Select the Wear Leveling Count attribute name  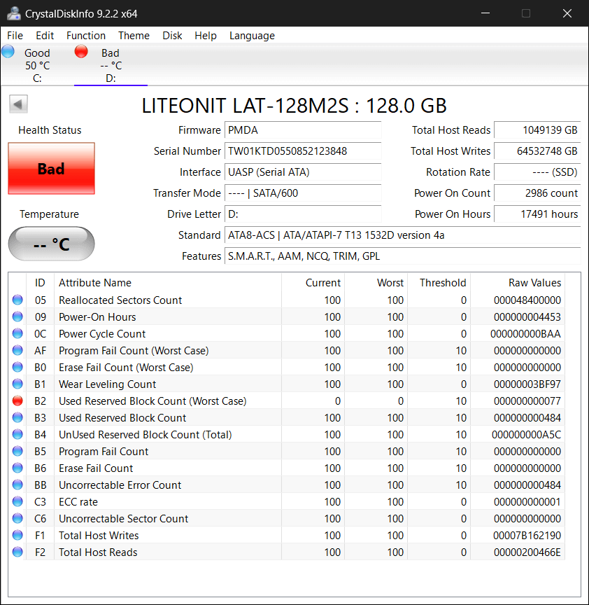(x=108, y=384)
